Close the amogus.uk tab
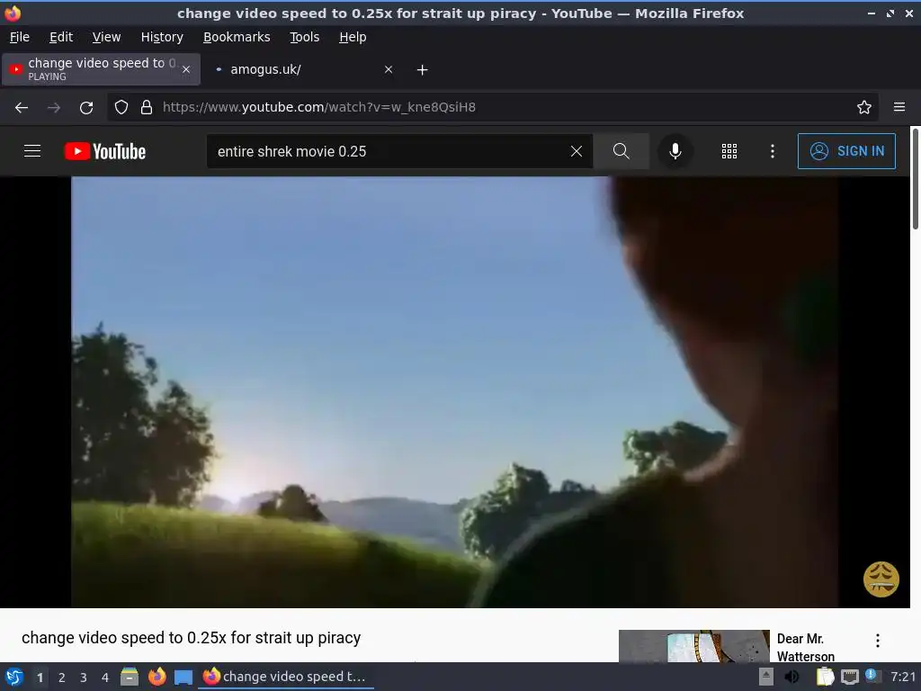Screen dimensions: 921x691 tap(389, 70)
